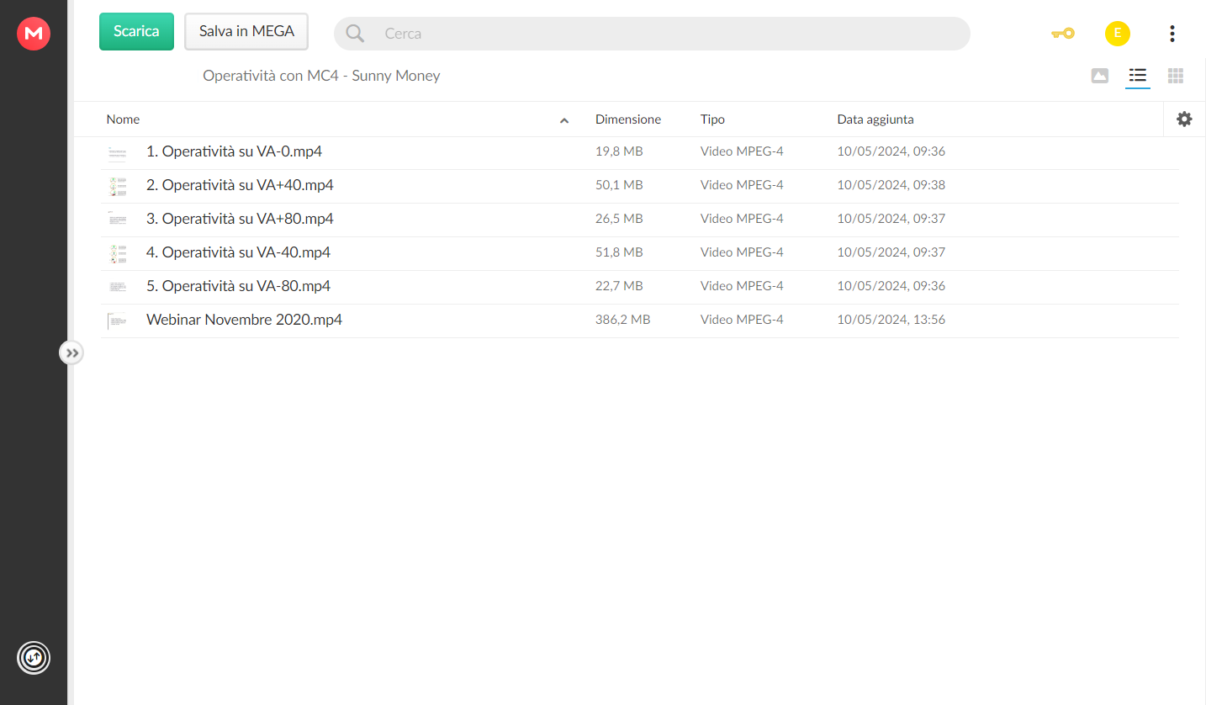Click the 26,5 MB size cell
The image size is (1206, 705).
[x=619, y=219]
